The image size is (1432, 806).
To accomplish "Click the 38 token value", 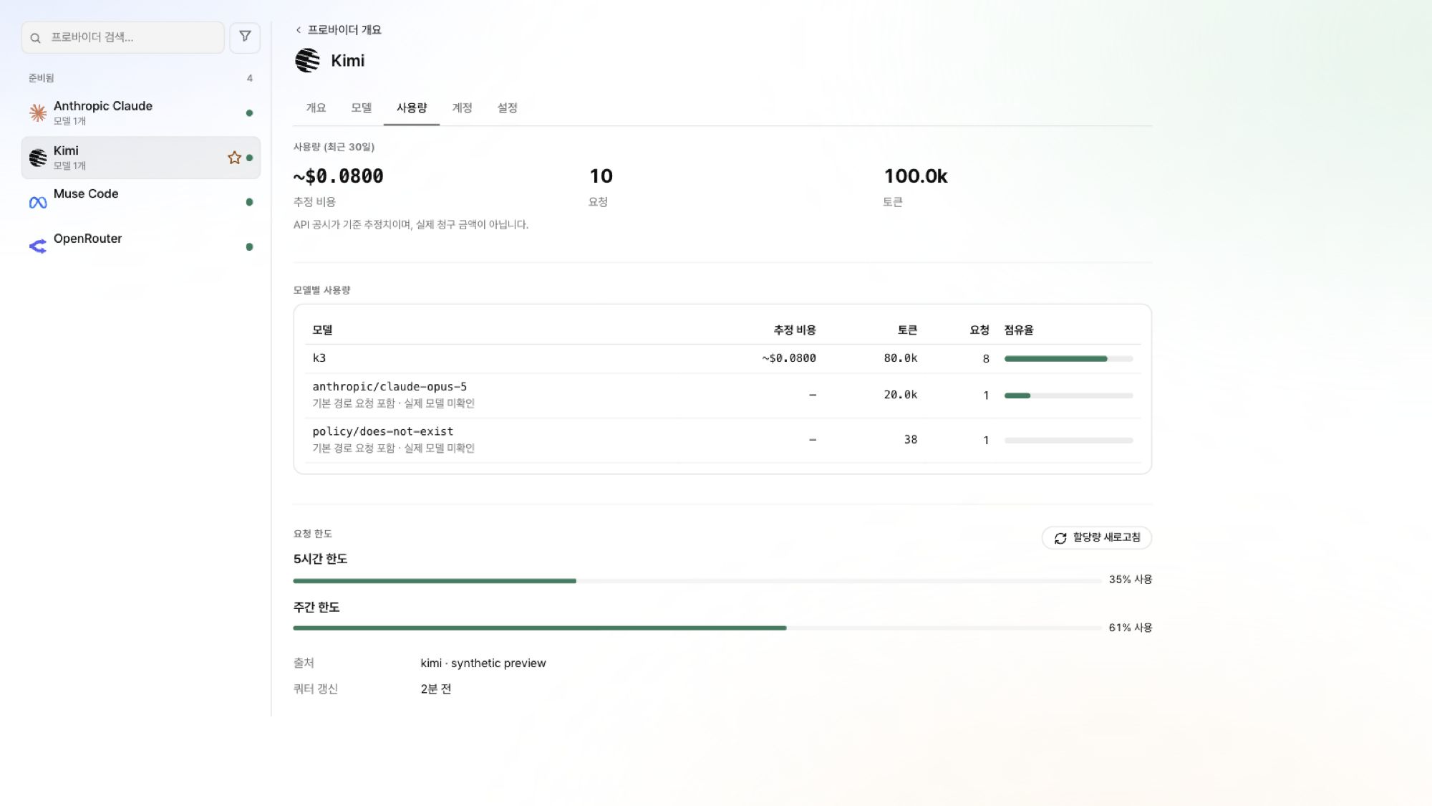I will (910, 439).
